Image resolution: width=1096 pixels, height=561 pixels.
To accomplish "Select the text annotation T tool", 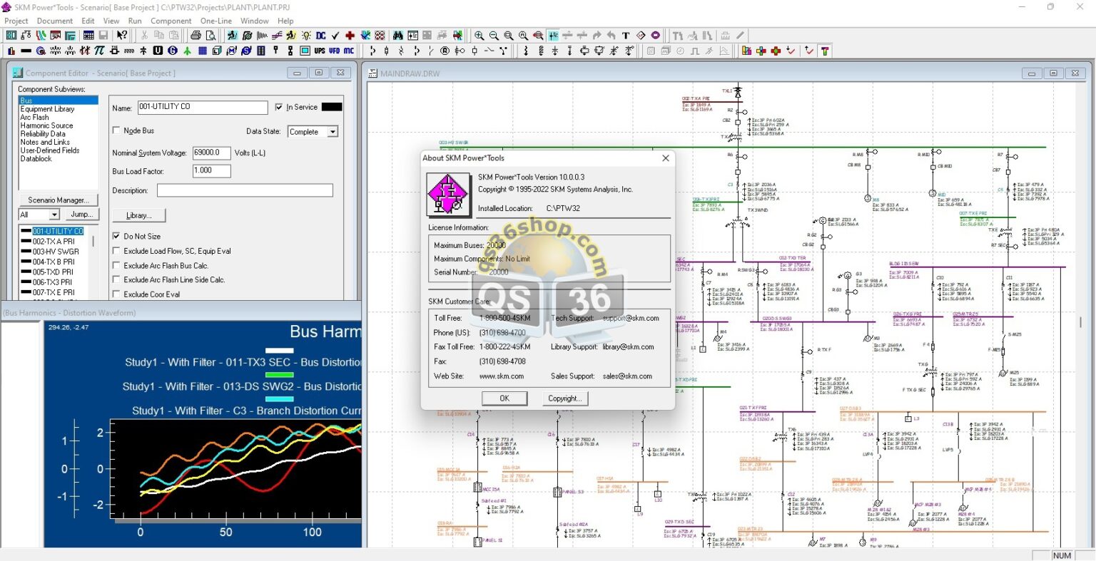I will point(626,36).
